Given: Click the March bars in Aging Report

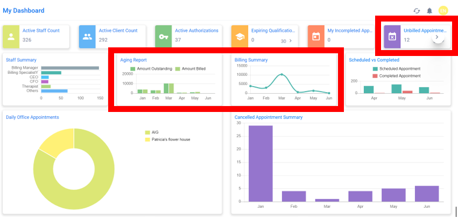Looking at the screenshot, I should 168,88.
